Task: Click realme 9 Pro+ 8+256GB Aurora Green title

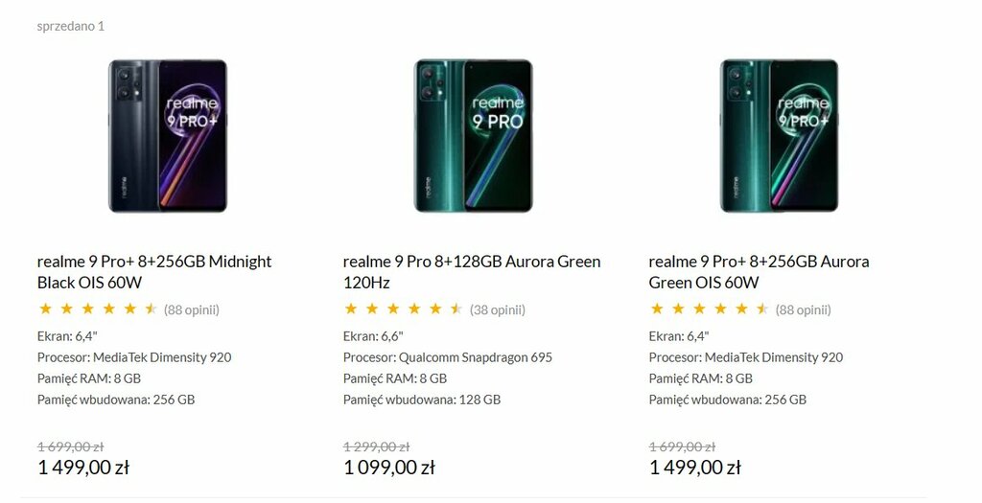Action: (760, 272)
